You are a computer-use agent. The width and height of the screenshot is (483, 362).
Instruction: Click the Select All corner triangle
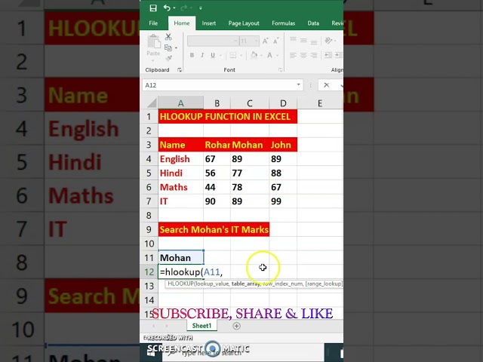click(x=152, y=103)
